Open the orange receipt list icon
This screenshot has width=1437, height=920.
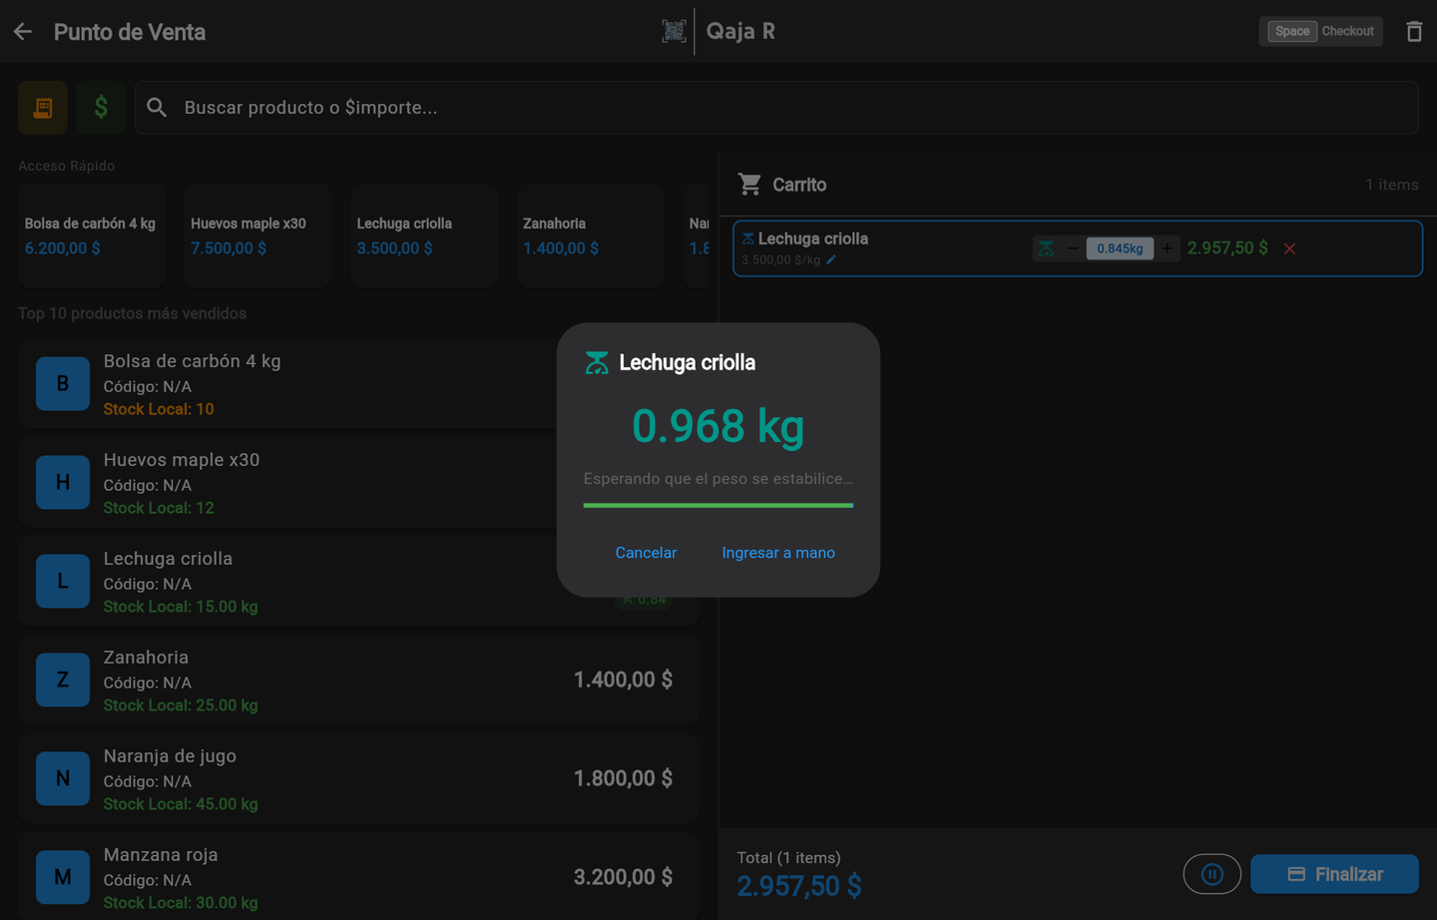tap(43, 108)
